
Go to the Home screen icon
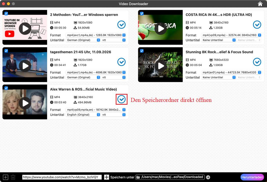[260, 4]
